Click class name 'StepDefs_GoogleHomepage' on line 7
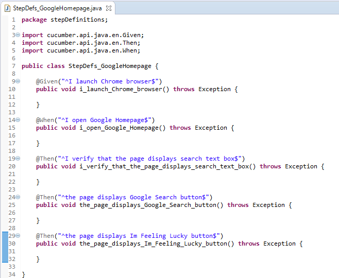 click(110, 66)
